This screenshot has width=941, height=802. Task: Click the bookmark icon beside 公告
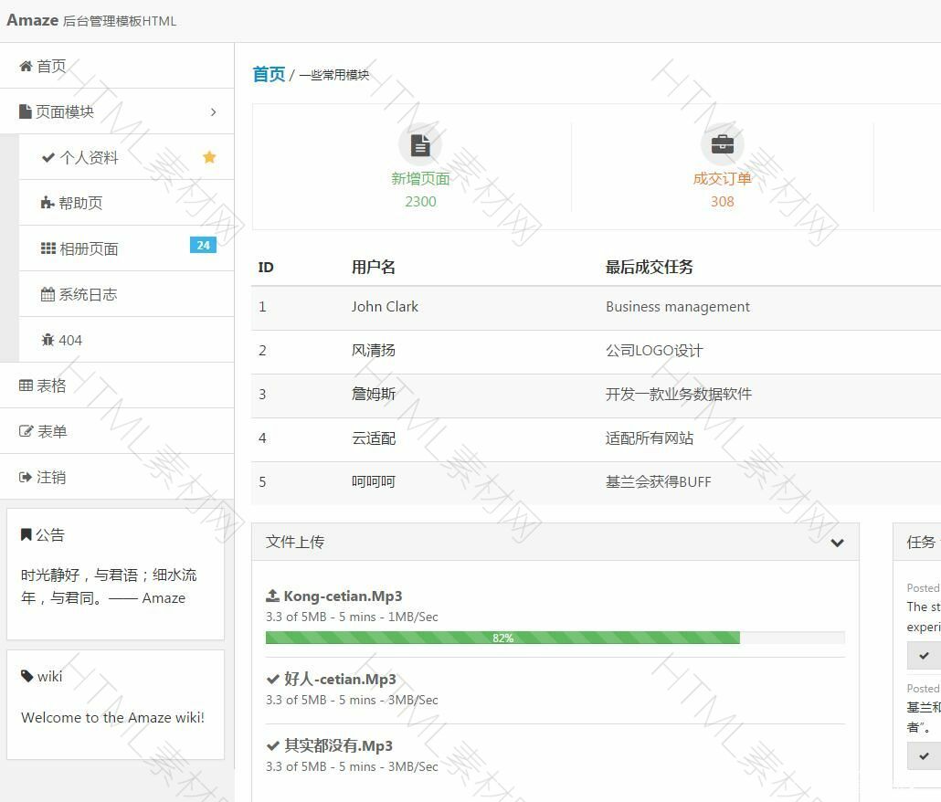(26, 534)
